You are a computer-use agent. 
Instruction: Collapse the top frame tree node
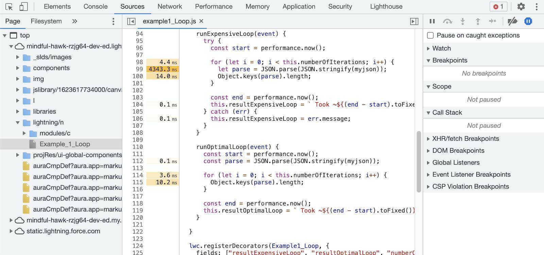pos(5,35)
